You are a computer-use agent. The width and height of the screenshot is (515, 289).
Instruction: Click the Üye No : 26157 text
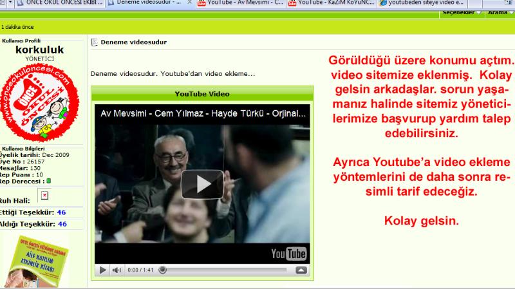[x=23, y=162]
